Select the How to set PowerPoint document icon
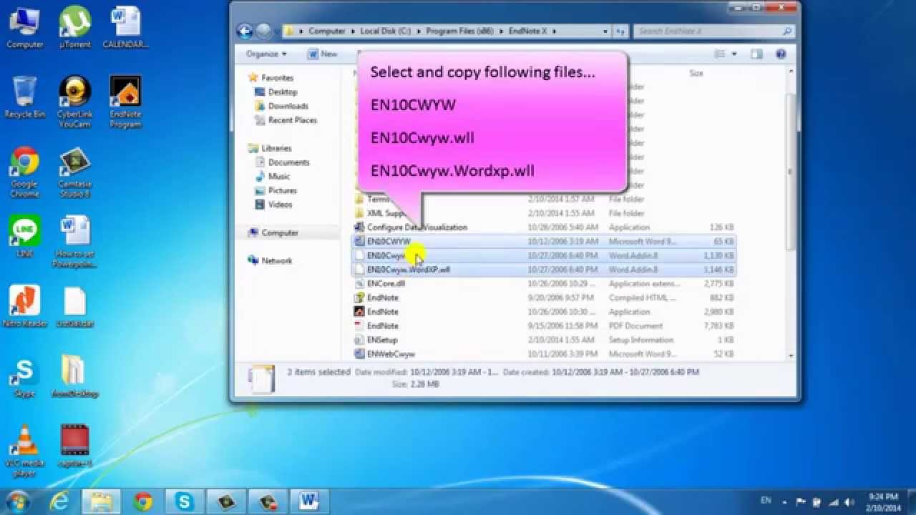The width and height of the screenshot is (916, 515). click(x=75, y=242)
